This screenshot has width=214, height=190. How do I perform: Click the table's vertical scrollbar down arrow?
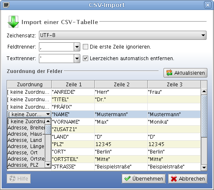204,168
